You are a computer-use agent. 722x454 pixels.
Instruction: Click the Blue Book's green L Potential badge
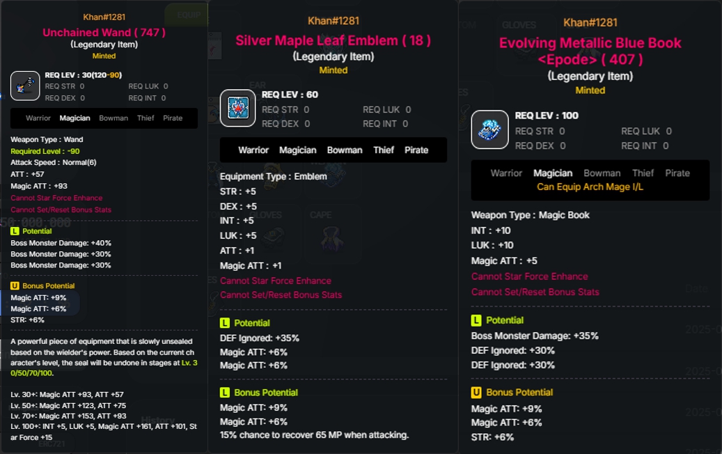[x=476, y=320]
